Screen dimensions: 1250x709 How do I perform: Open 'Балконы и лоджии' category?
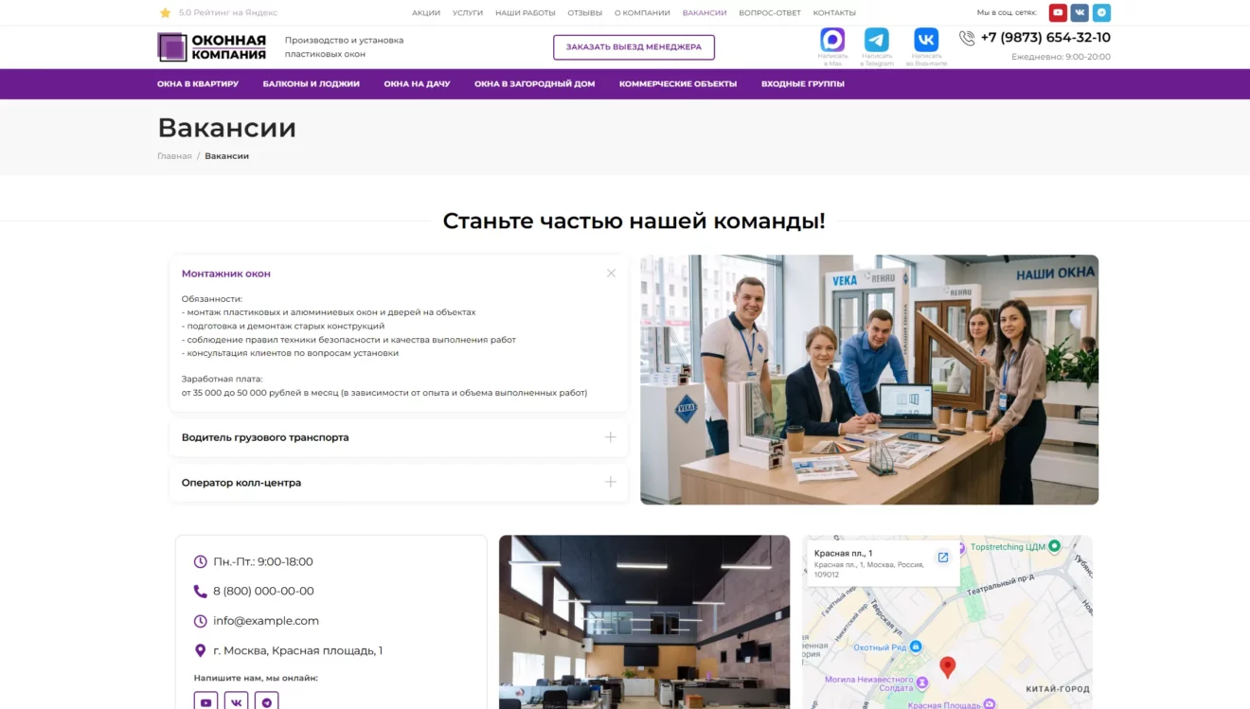312,83
